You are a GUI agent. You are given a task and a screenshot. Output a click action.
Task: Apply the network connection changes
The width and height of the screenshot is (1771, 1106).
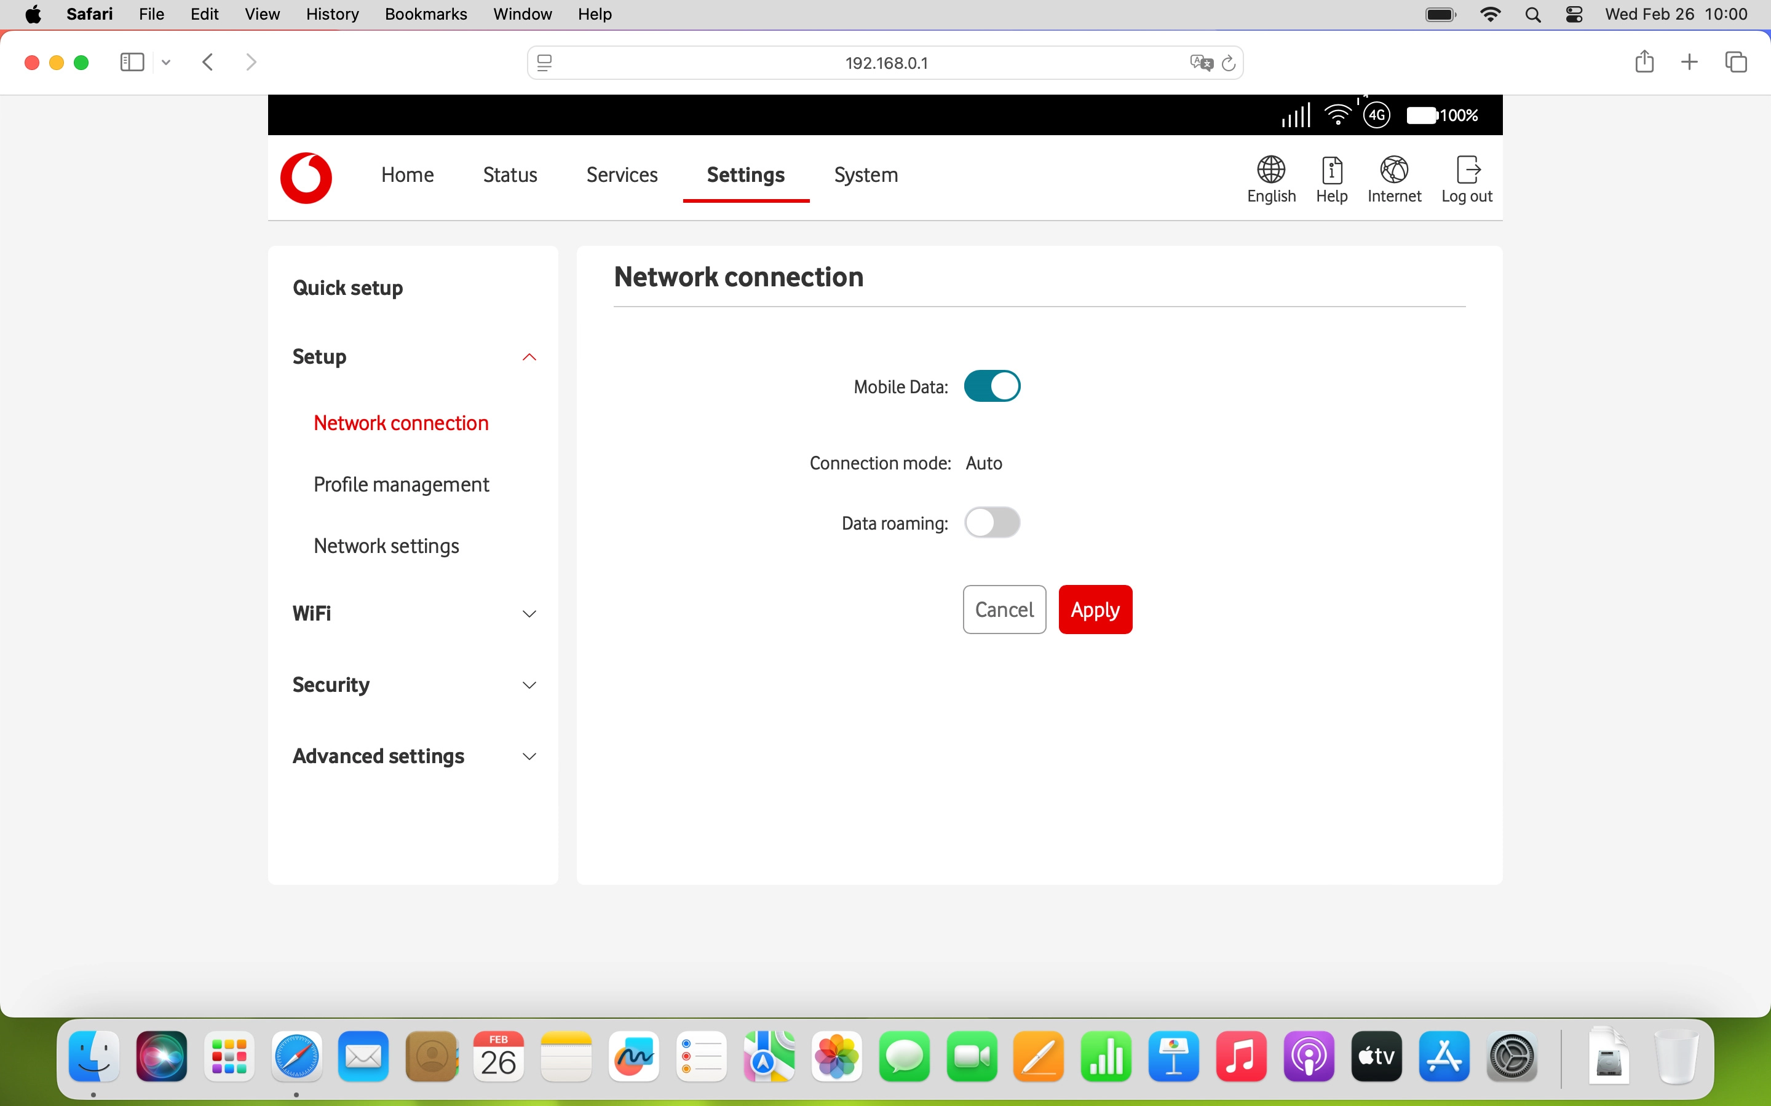(x=1095, y=608)
